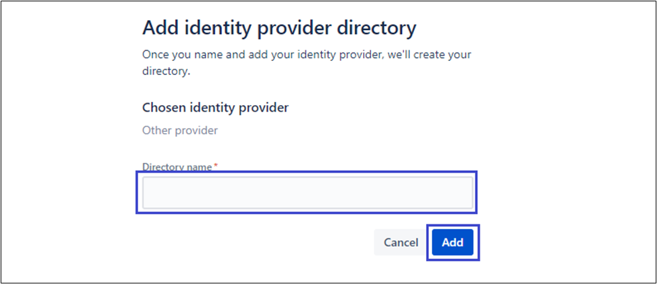
Task: Click the "Add identity provider directory" heading
Action: pos(279,29)
